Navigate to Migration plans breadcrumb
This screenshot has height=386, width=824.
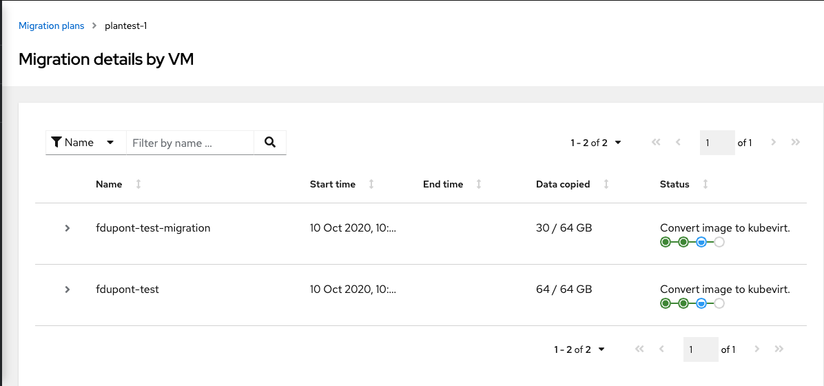point(51,26)
